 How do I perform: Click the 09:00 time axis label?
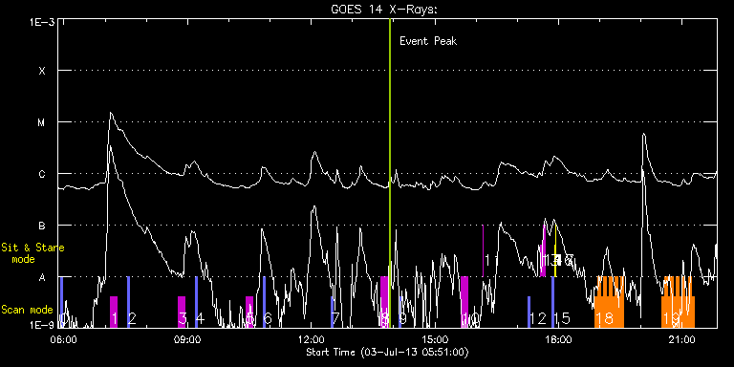186,338
